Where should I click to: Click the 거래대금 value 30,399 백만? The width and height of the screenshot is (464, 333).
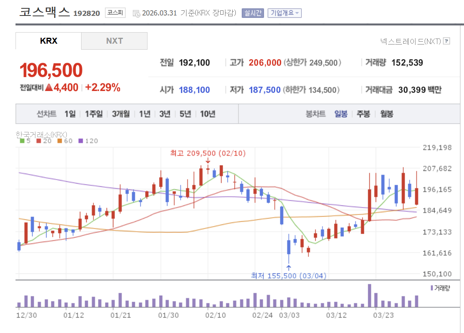(420, 90)
